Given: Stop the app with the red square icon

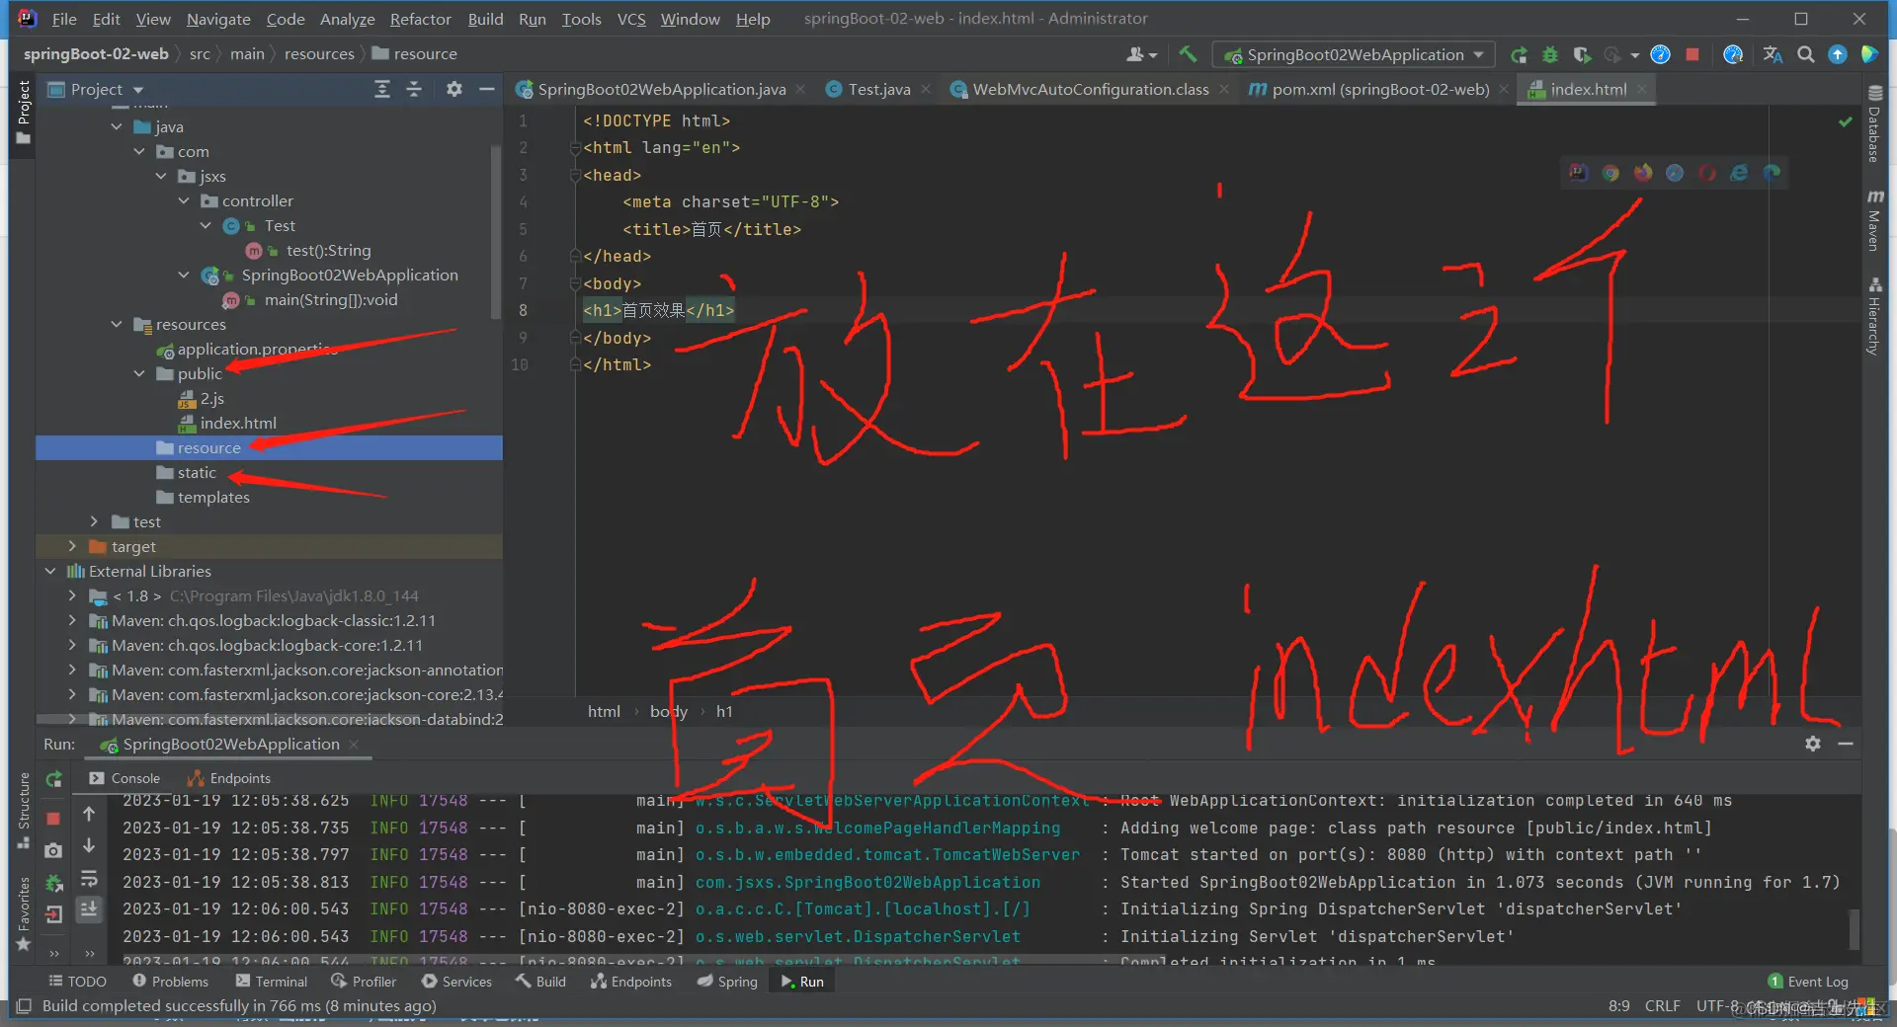Looking at the screenshot, I should 1691,54.
